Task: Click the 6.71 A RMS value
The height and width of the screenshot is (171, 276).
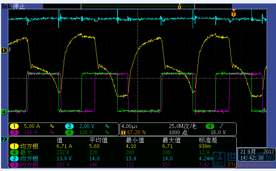Action: click(64, 146)
